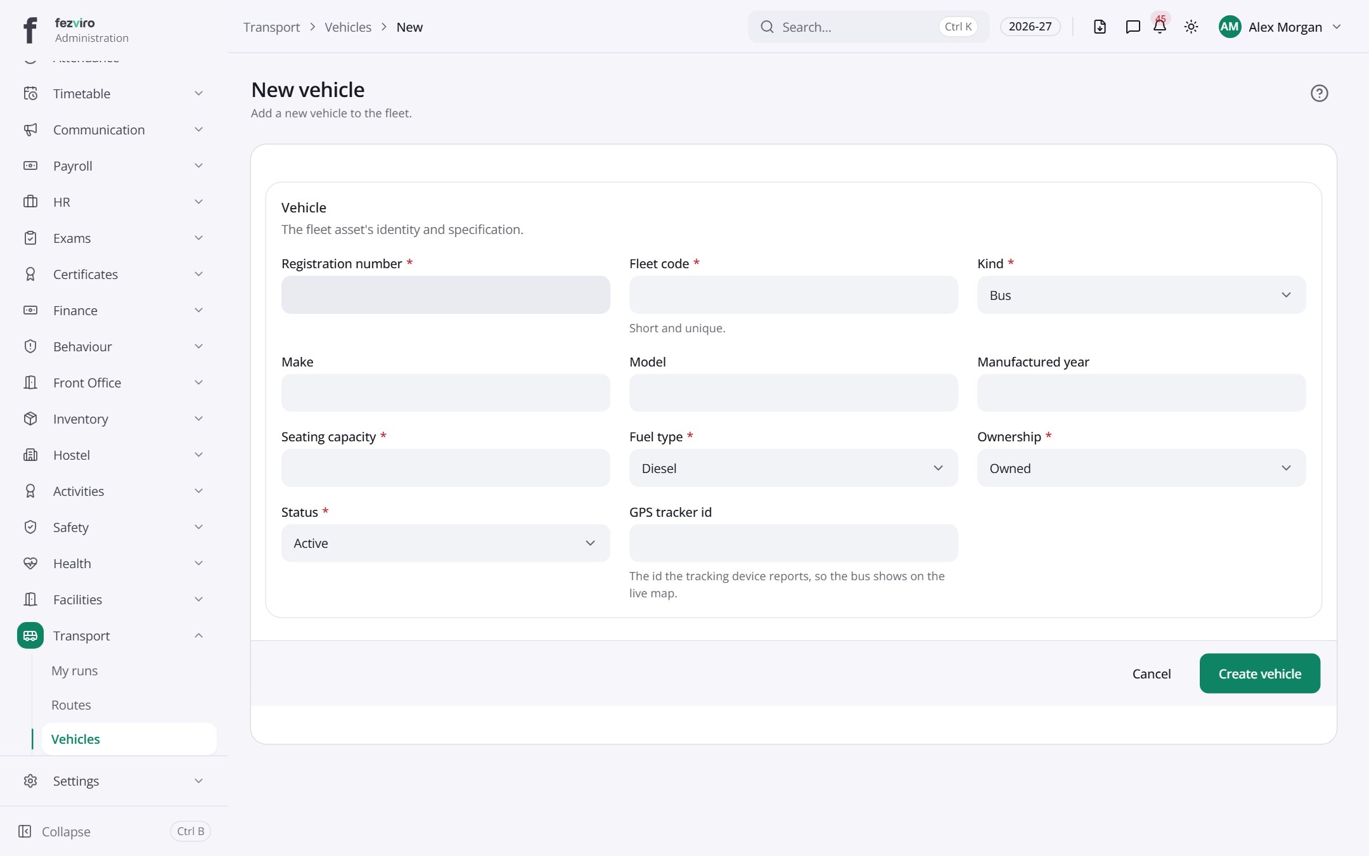
Task: Focus the Seating capacity field
Action: pyautogui.click(x=446, y=468)
